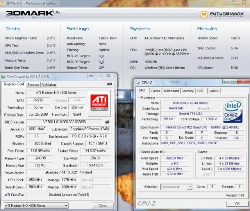Click the Shaders 800 Unified value

coord(43,143)
